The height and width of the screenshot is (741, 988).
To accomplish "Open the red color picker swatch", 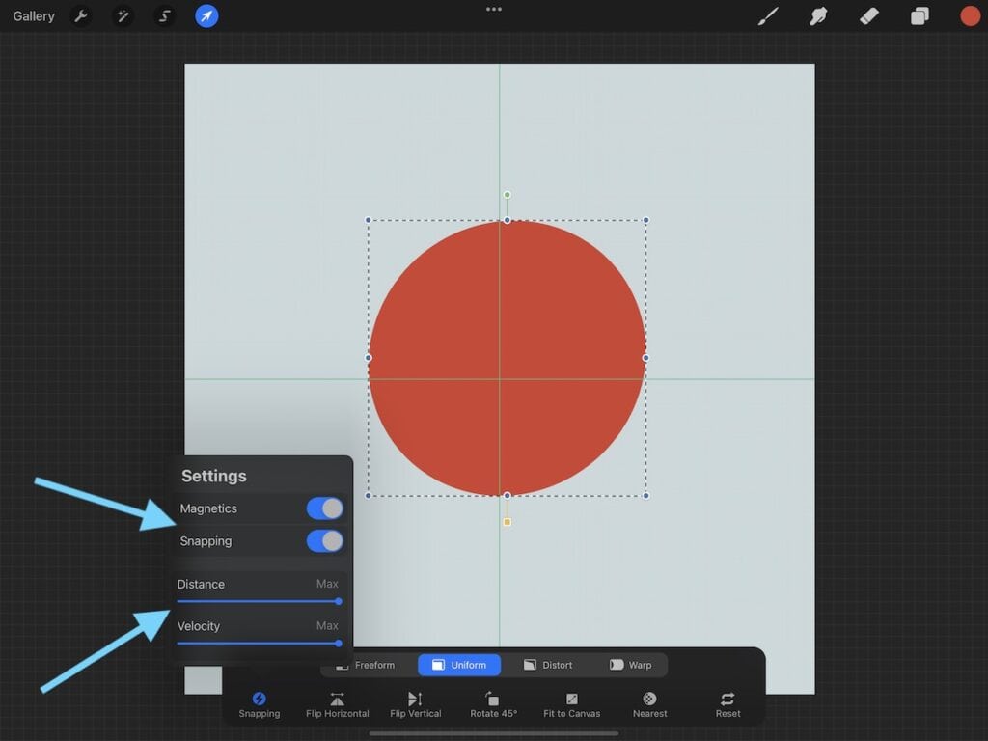I will pyautogui.click(x=970, y=16).
